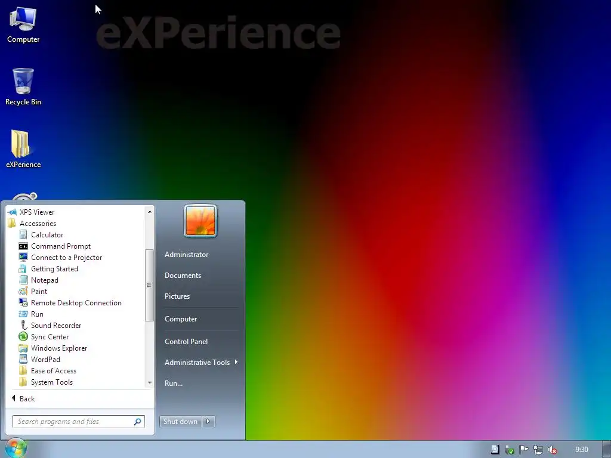Viewport: 611px width, 458px height.
Task: Click the first tray icon beside the USB icon
Action: (x=495, y=450)
